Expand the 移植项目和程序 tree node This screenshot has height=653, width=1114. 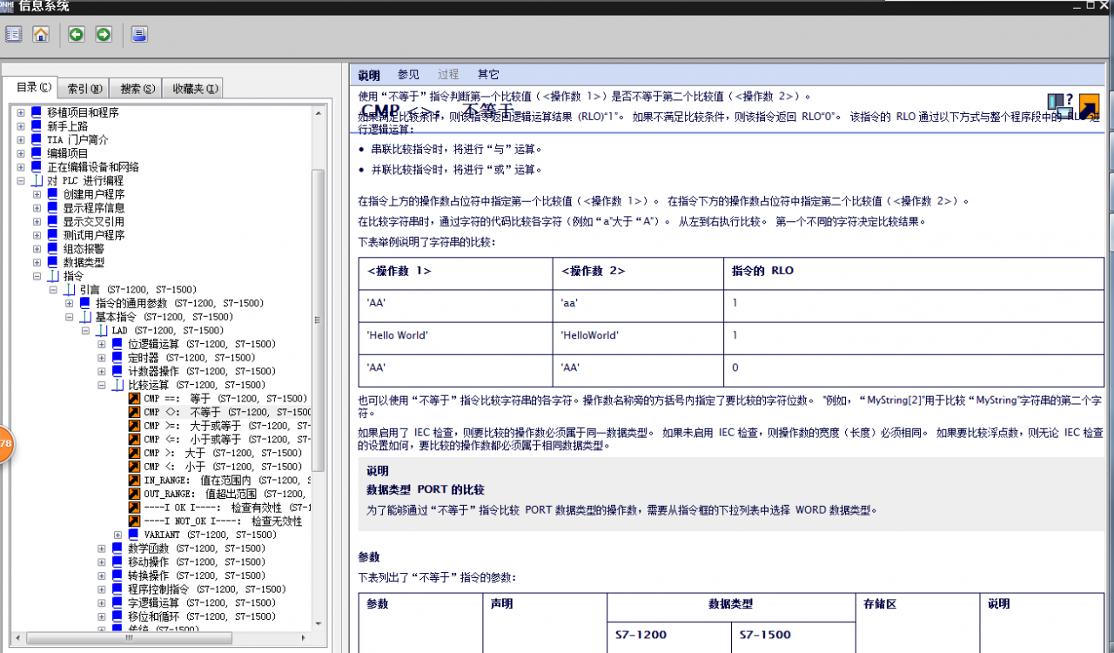point(21,112)
